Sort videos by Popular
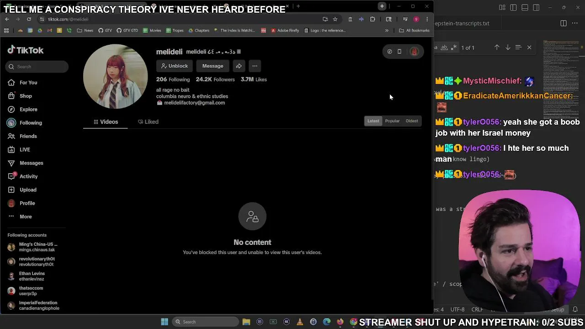Screen dimensions: 585x329 pos(392,121)
